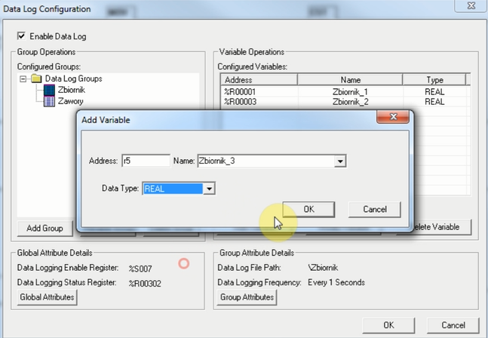The width and height of the screenshot is (488, 338).
Task: Cancel the Add Variable dialog
Action: 375,209
